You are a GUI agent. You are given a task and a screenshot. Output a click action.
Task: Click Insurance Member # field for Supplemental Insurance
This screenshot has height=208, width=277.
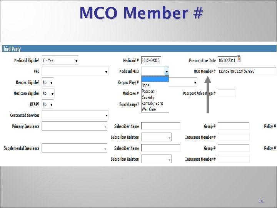234,159
